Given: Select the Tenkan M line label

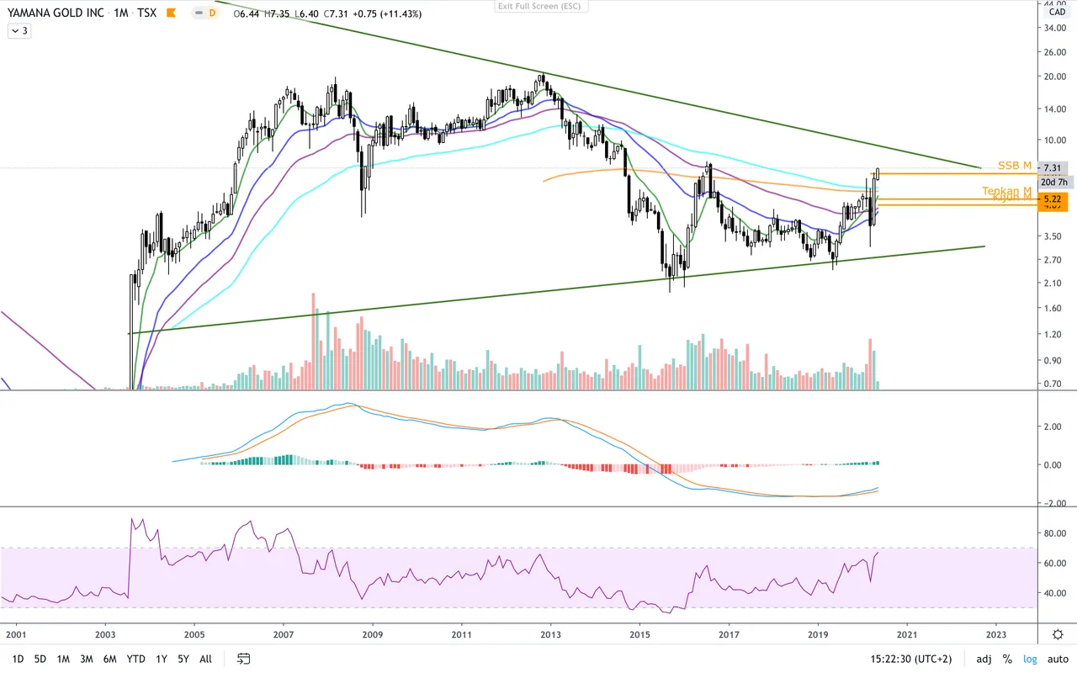Looking at the screenshot, I should tap(1006, 191).
